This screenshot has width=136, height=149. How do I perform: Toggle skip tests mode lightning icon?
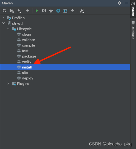(58, 11)
